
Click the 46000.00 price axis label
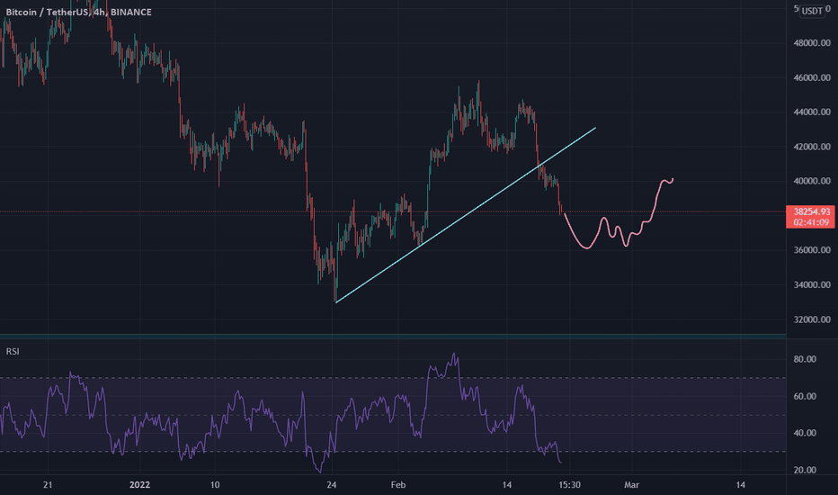point(812,77)
